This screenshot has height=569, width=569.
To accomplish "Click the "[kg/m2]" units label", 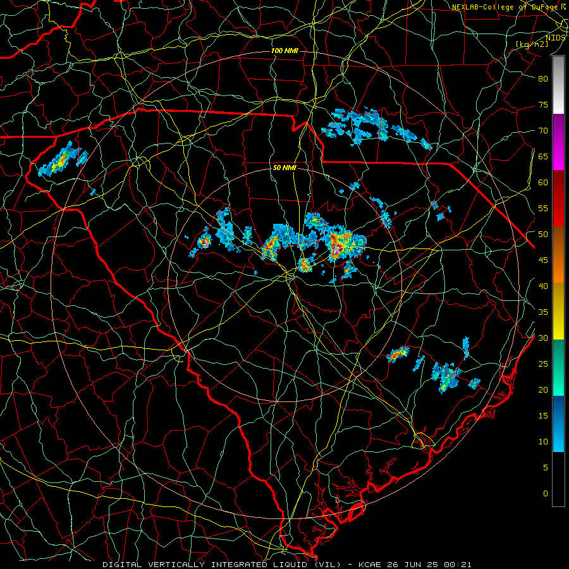I will tap(532, 44).
